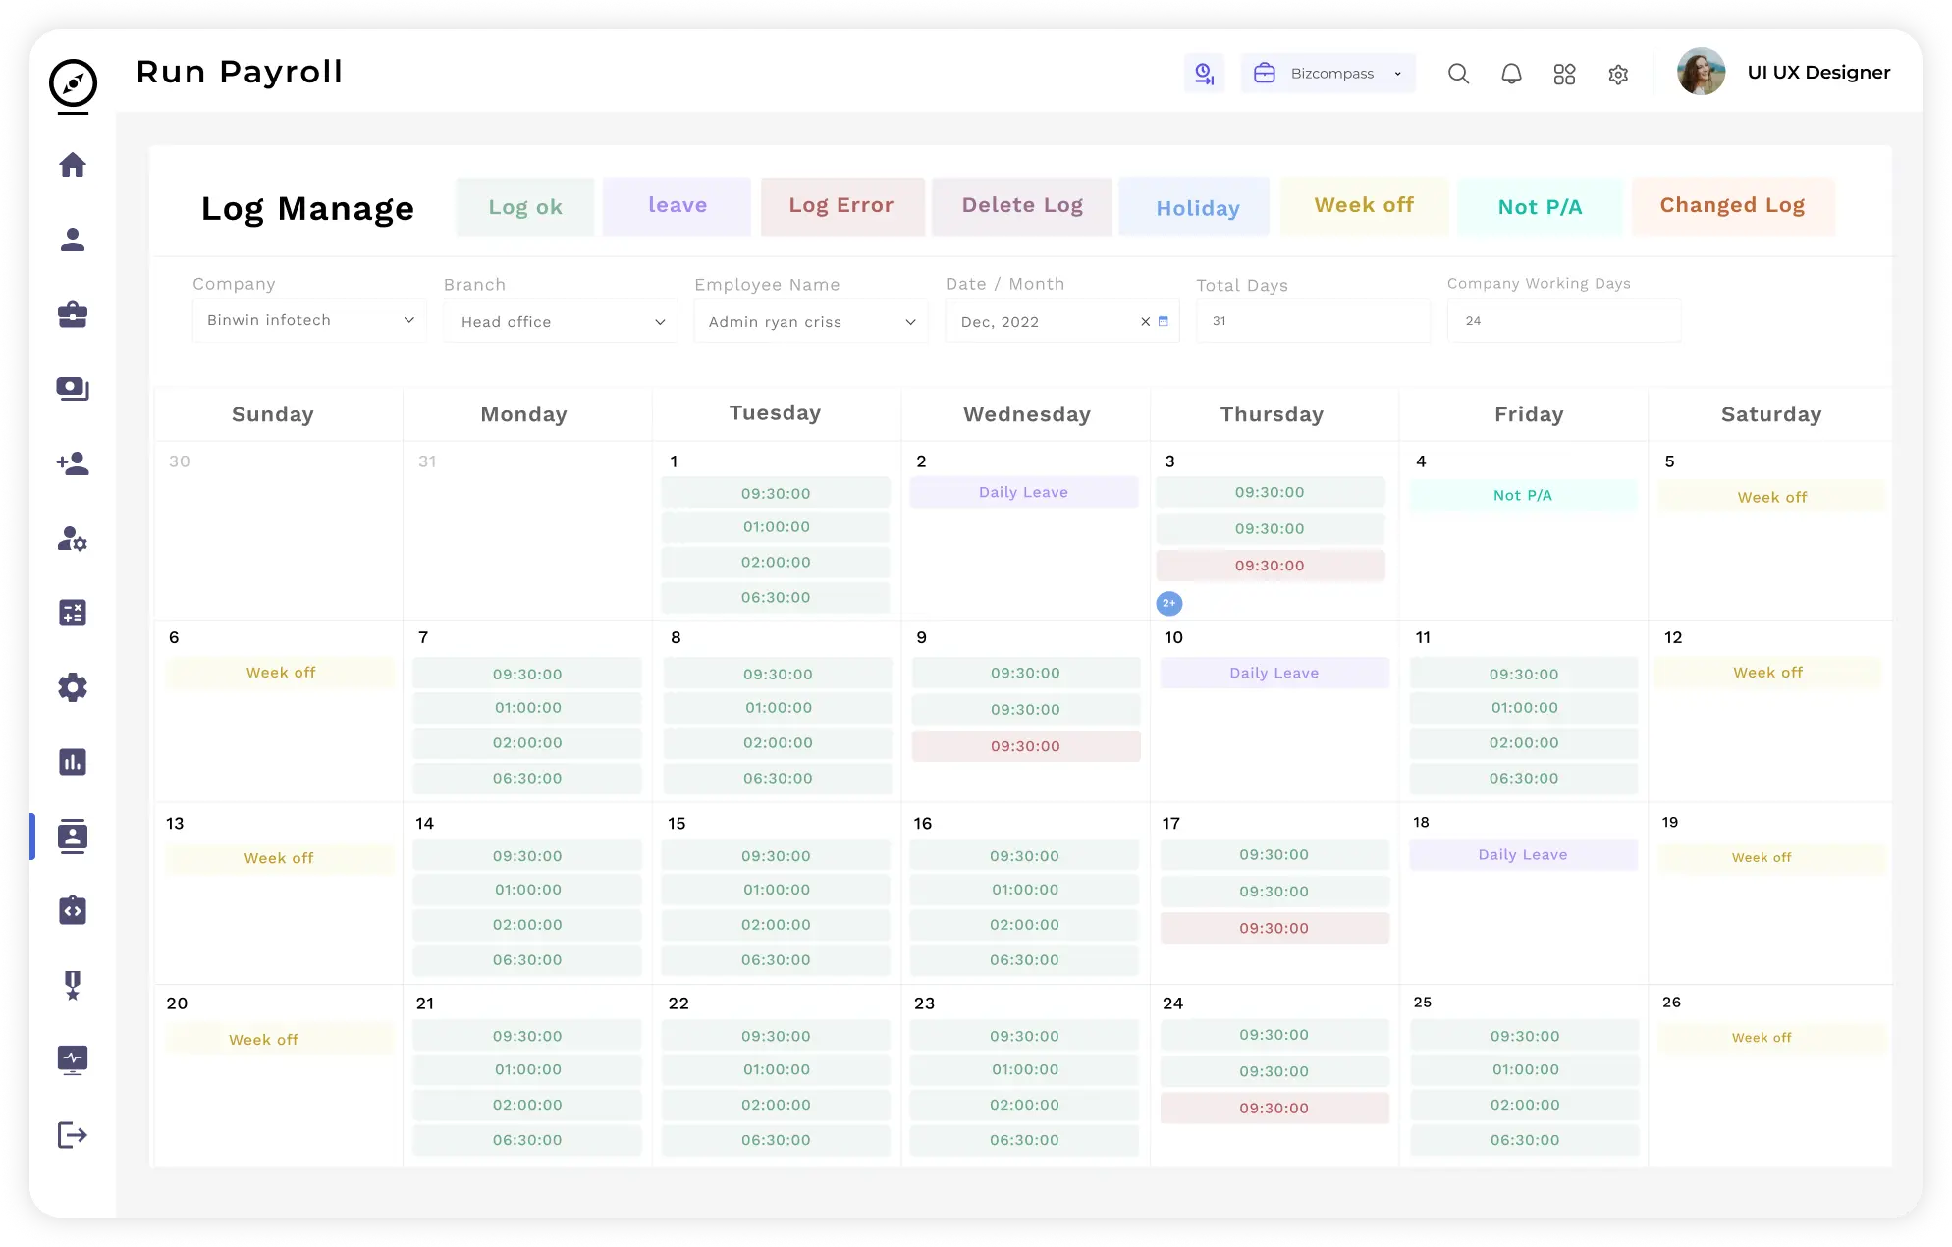Click the search magnifier icon in the header
1952x1247 pixels.
[x=1458, y=74]
